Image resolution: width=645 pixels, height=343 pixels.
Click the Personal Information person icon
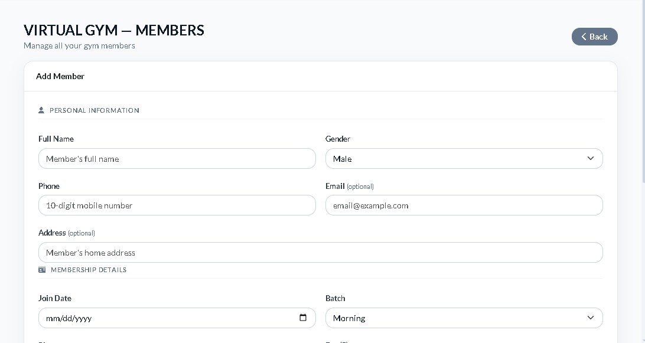pyautogui.click(x=41, y=110)
